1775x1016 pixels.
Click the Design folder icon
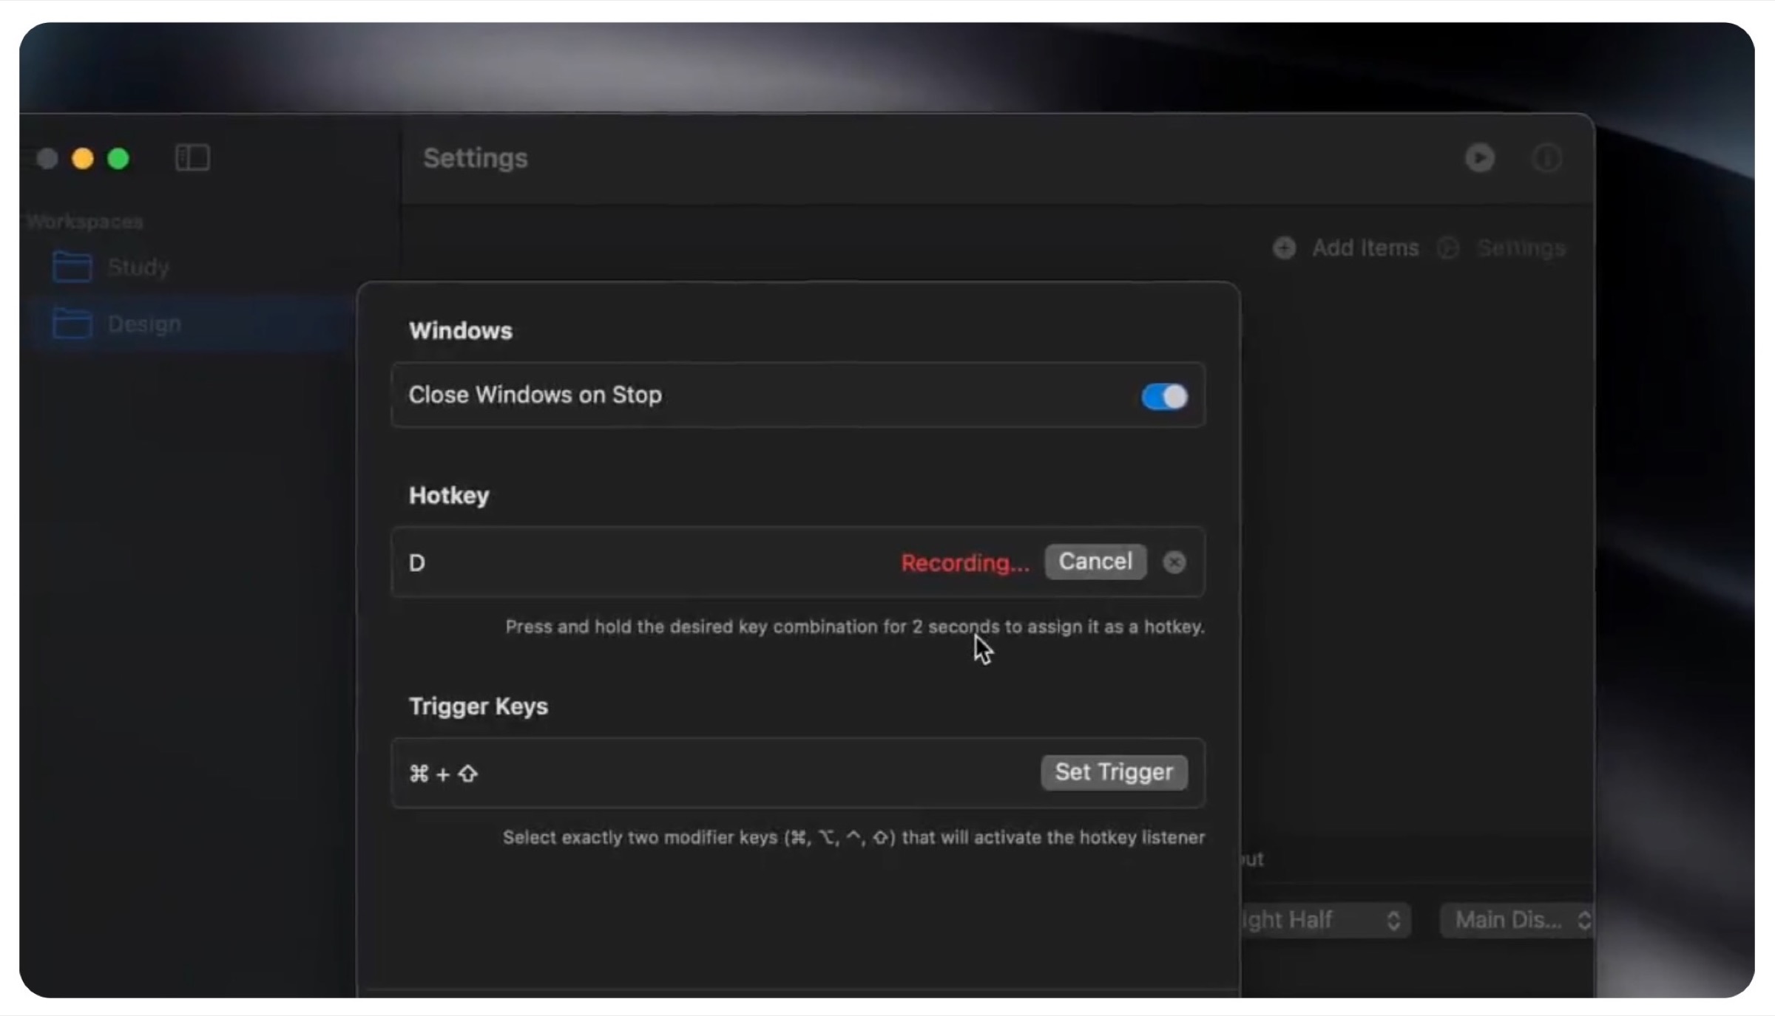coord(72,324)
